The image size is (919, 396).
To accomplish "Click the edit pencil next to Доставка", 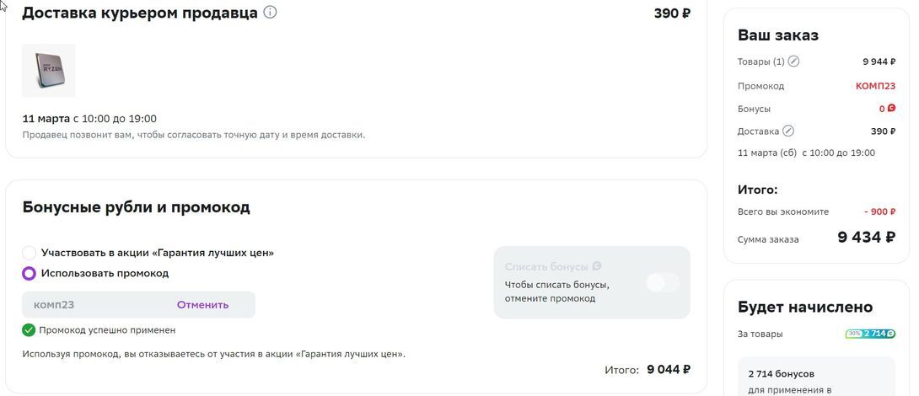I will (788, 131).
